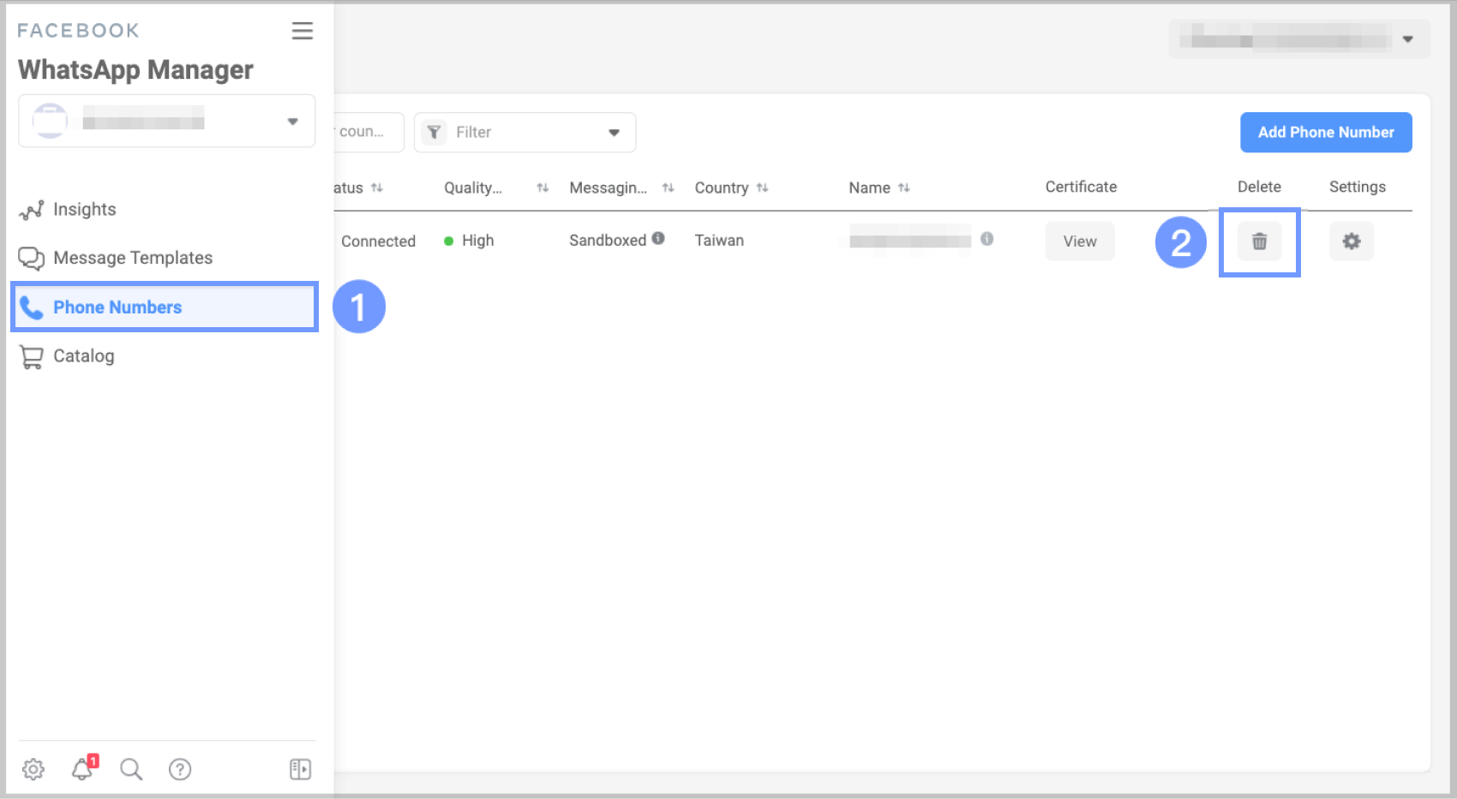Open phone number settings gear
Screen dimensions: 1457x799
click(x=1352, y=241)
